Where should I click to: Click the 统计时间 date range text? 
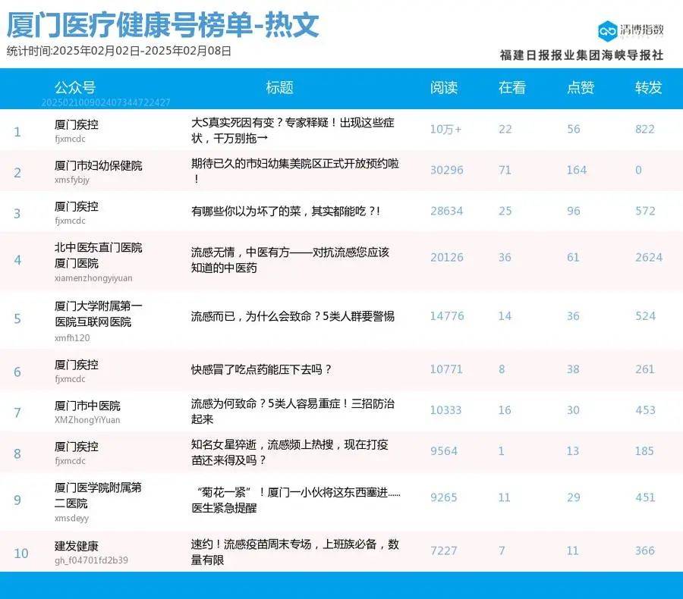click(x=118, y=51)
